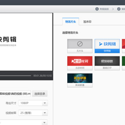Open the 导出尺寸 1080P dropdown
125x125 pixels.
point(33,103)
